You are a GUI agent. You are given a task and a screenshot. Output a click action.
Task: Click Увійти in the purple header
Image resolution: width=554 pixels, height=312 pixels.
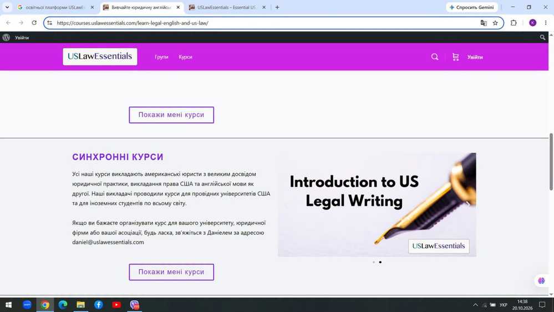(x=475, y=57)
